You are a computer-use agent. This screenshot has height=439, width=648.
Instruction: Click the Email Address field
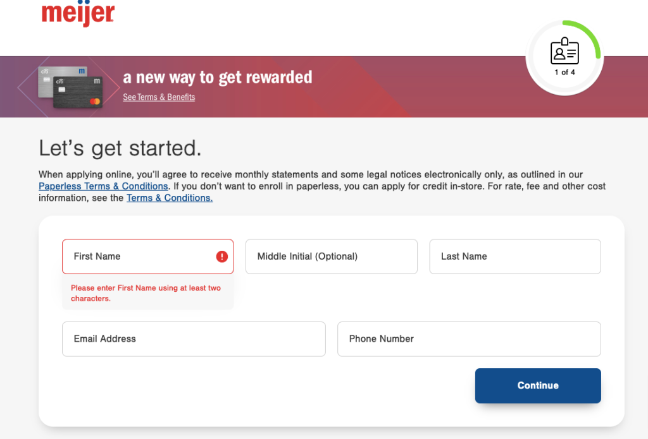193,339
